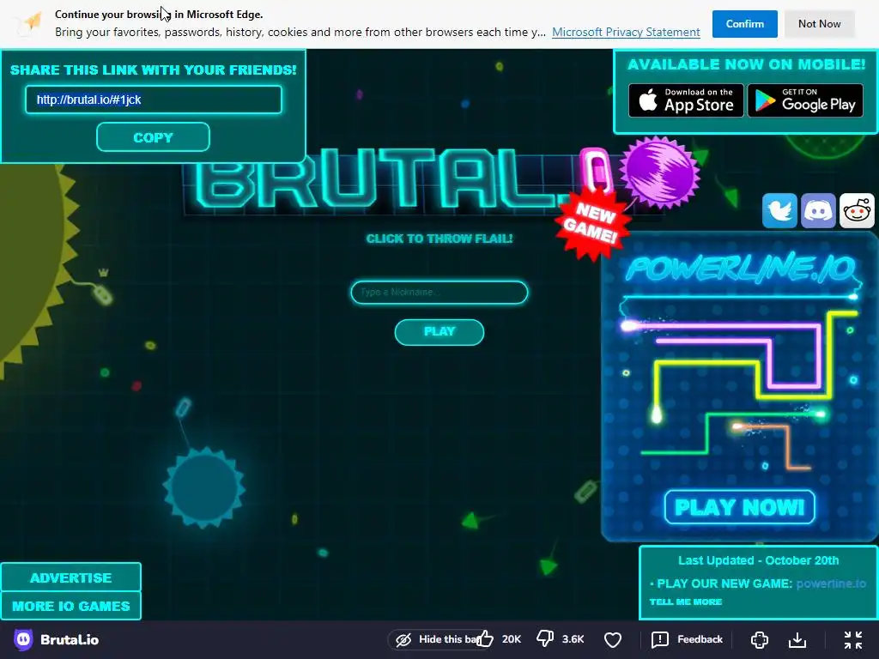Click the COPY button

click(x=153, y=137)
